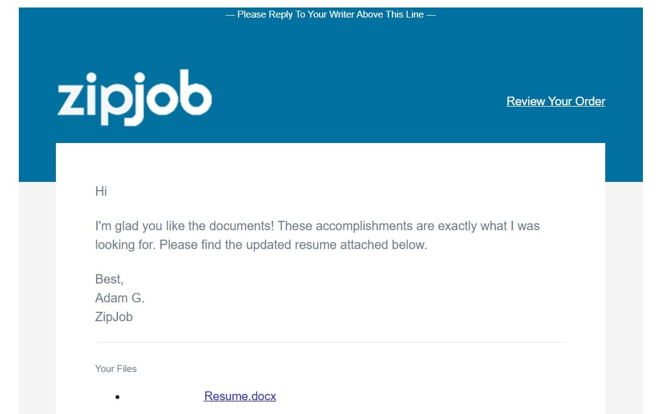Click the words 'These' starting second sentence

[x=294, y=226]
